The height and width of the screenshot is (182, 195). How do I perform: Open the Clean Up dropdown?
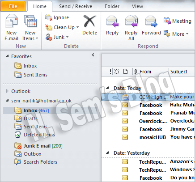pyautogui.click(x=62, y=27)
